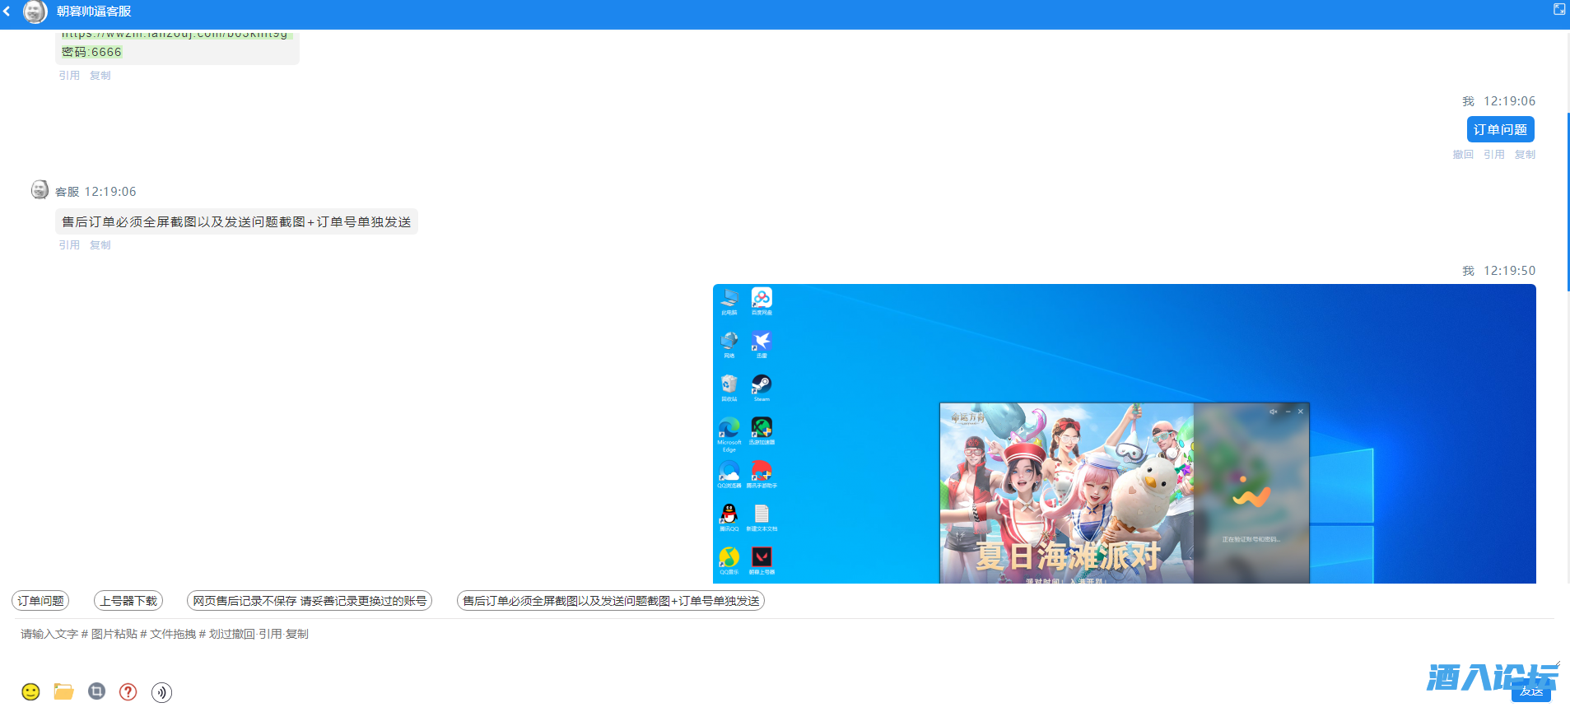Start the screenshot capture tool

97,691
